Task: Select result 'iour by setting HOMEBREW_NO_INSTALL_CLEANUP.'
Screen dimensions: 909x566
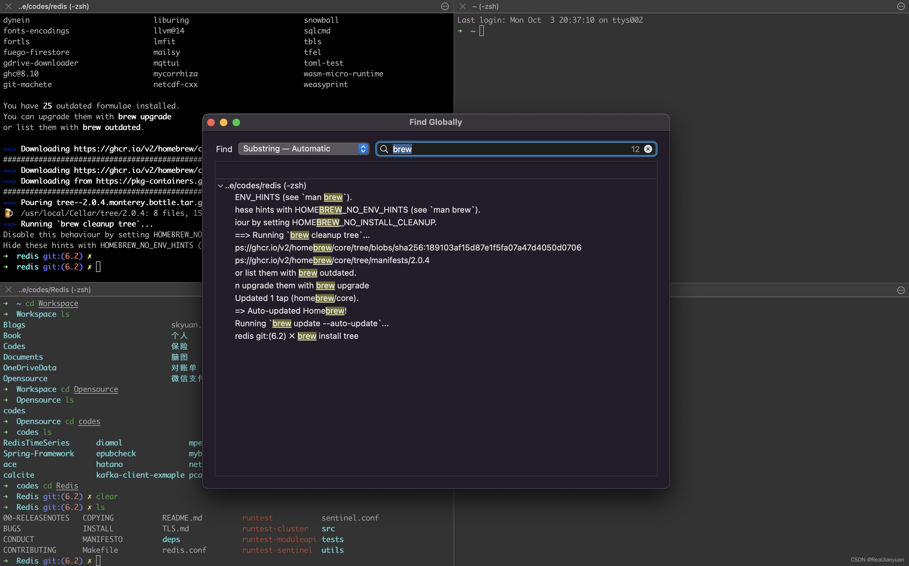Action: [336, 222]
